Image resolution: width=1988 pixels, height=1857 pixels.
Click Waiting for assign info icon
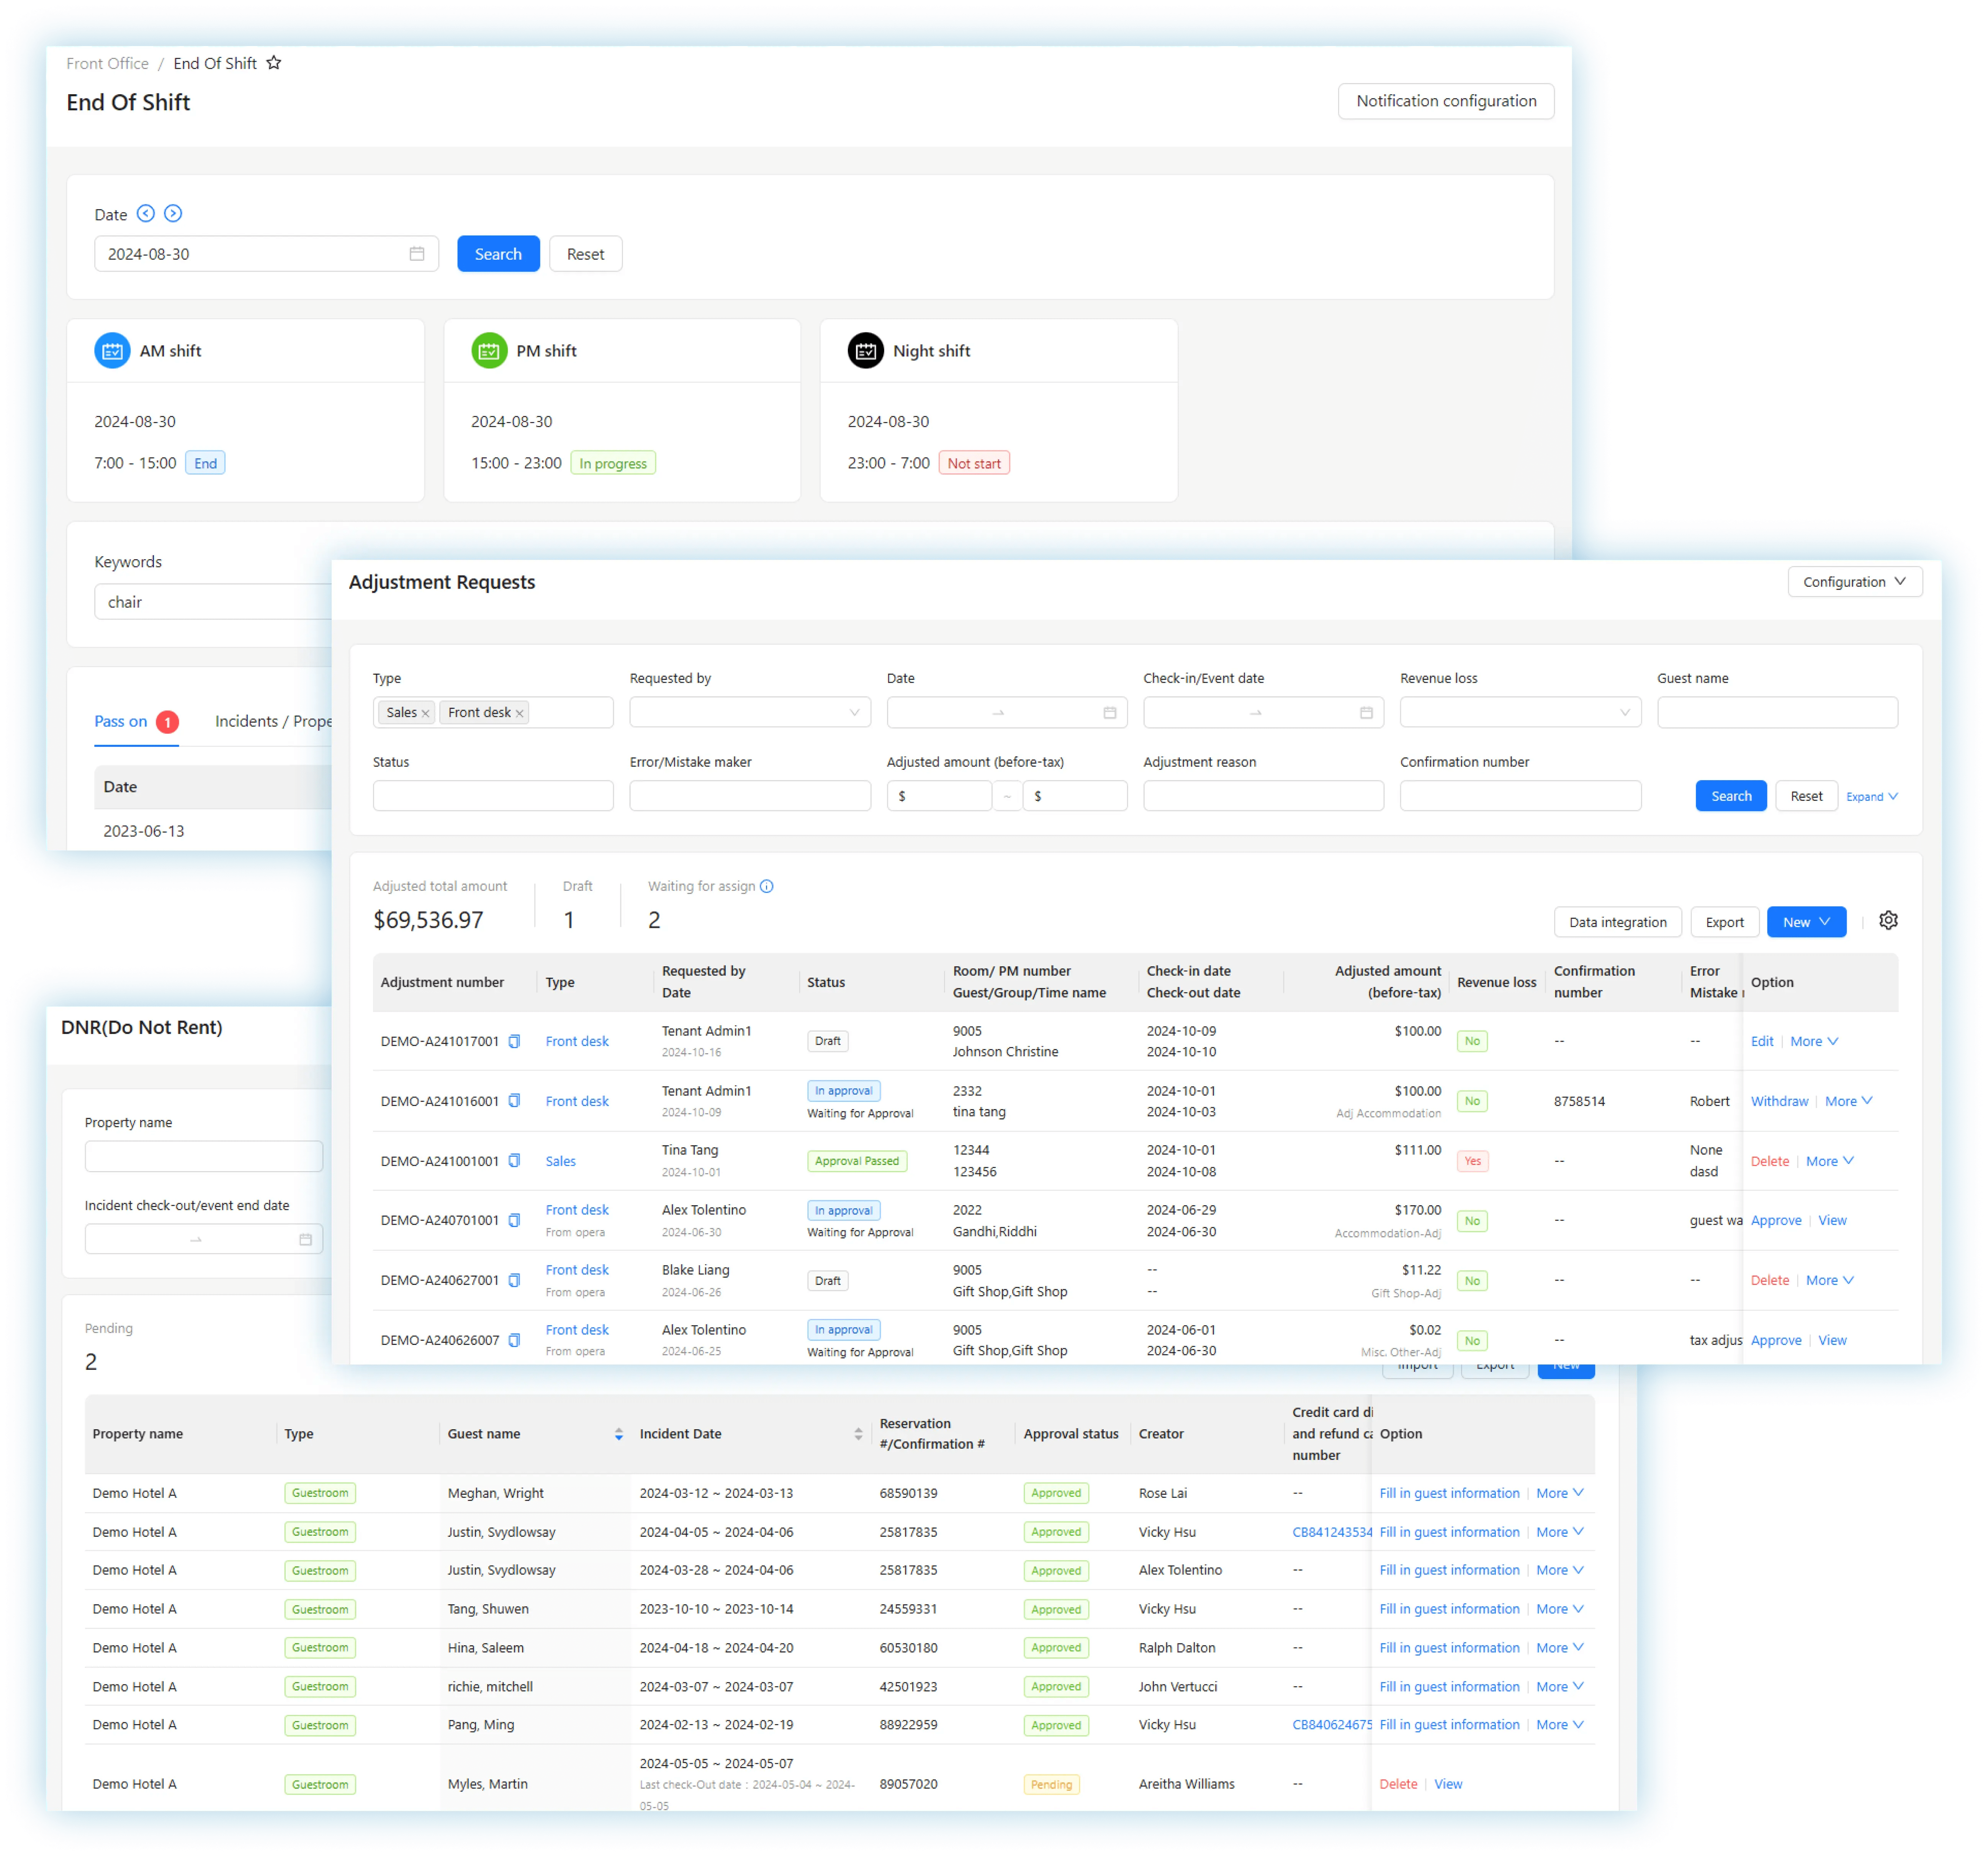767,886
